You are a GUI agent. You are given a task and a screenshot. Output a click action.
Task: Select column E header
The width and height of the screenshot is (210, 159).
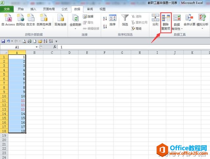[x=87, y=53]
